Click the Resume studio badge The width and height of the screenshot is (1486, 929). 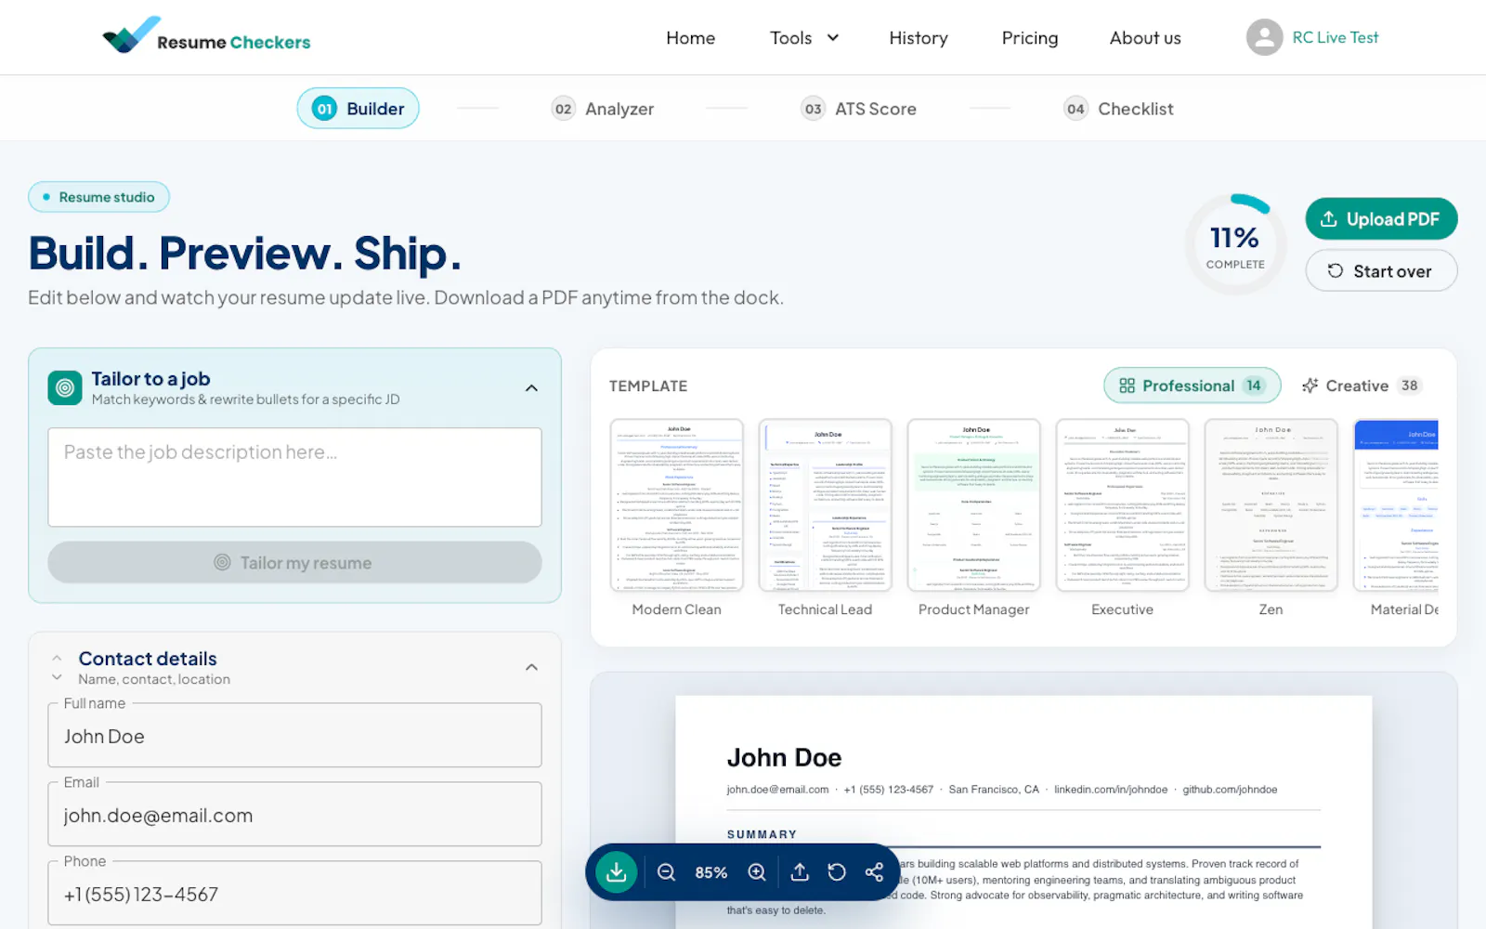pos(98,197)
